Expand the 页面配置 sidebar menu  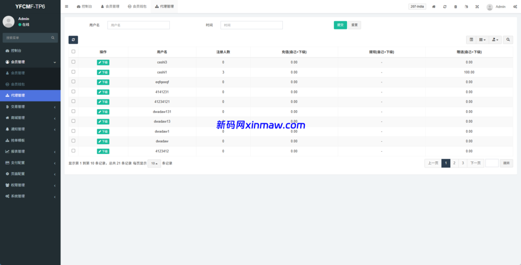tap(30, 174)
